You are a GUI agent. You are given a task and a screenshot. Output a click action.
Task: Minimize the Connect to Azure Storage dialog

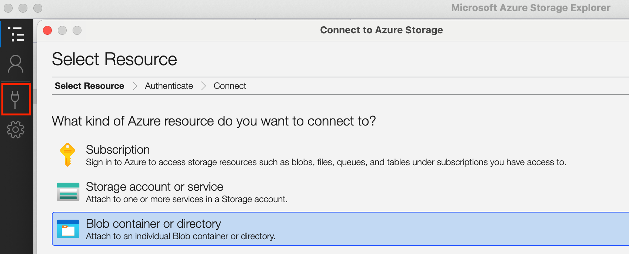[x=62, y=30]
